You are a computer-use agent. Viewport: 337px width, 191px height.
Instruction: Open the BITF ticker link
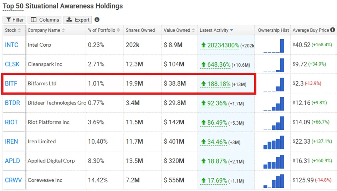(x=11, y=84)
